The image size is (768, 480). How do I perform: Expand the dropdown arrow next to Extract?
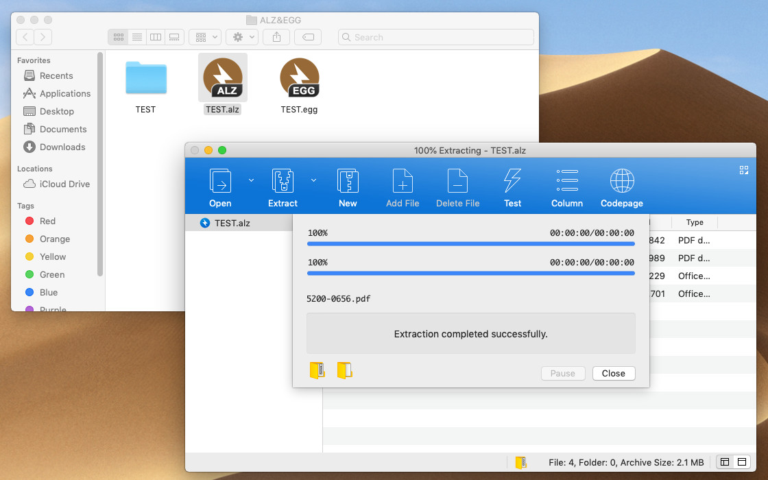(313, 180)
